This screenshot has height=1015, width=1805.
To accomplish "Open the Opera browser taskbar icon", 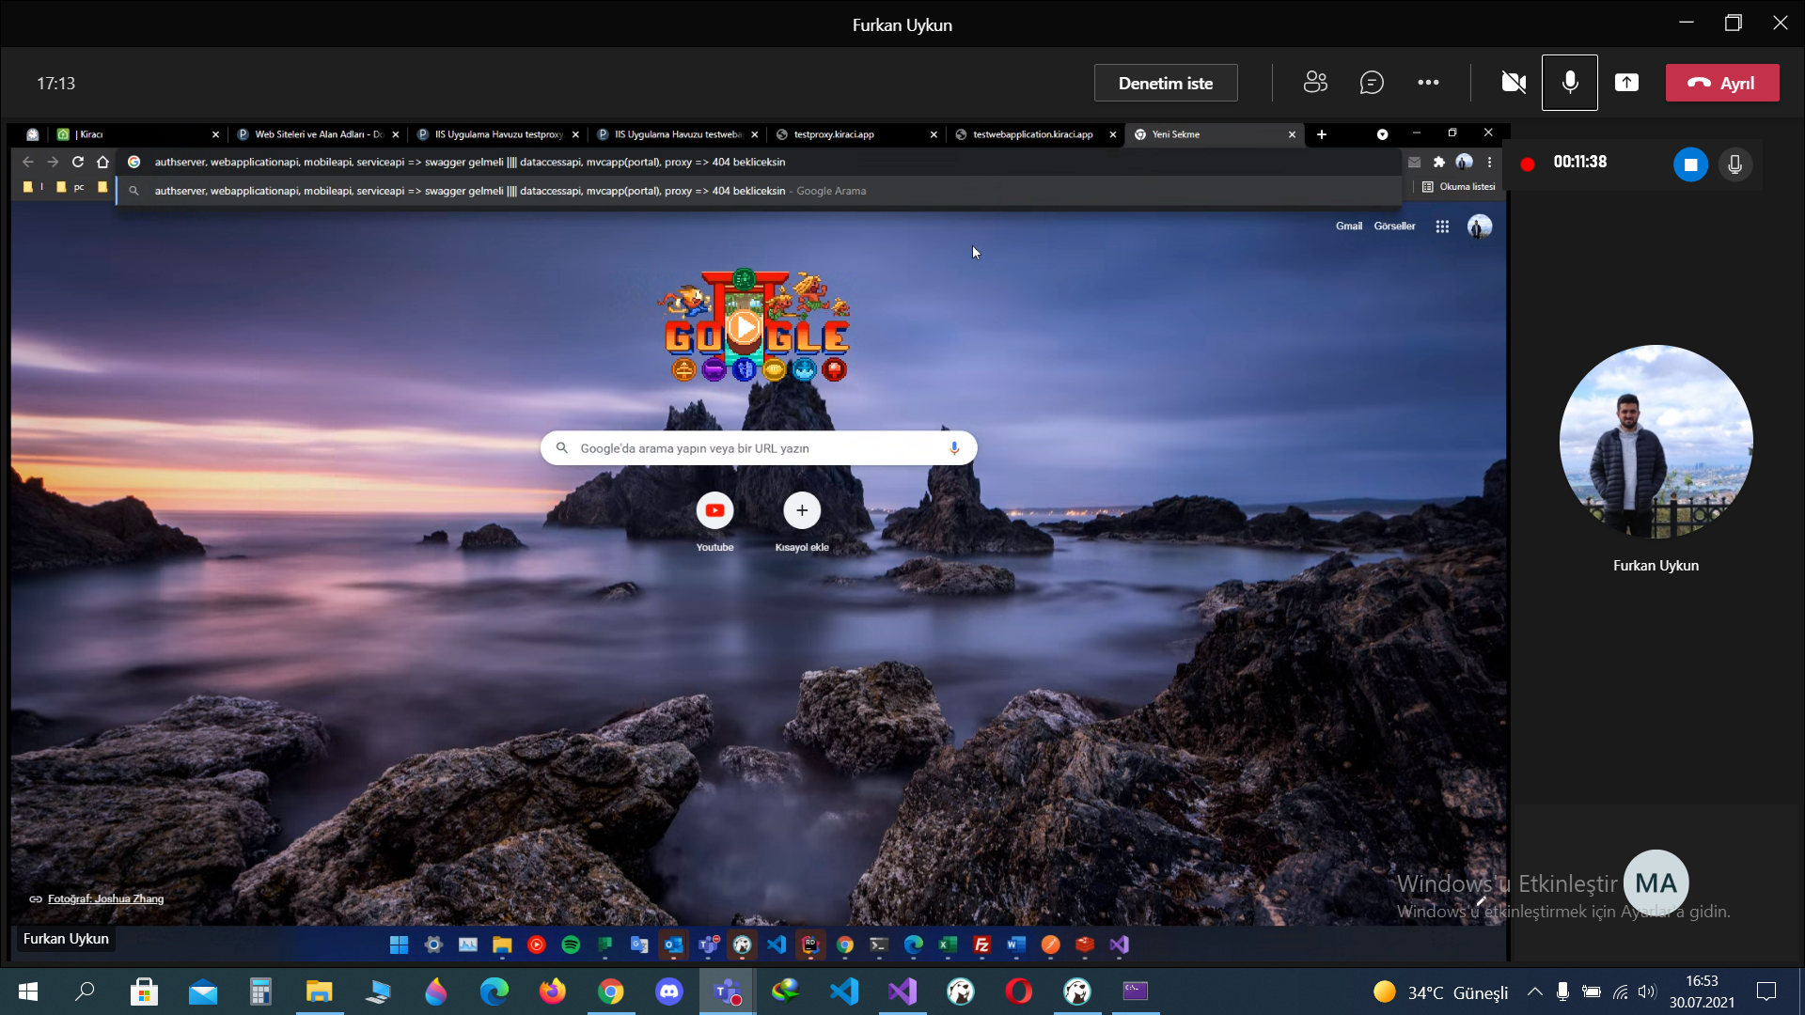I will pos(1018,991).
